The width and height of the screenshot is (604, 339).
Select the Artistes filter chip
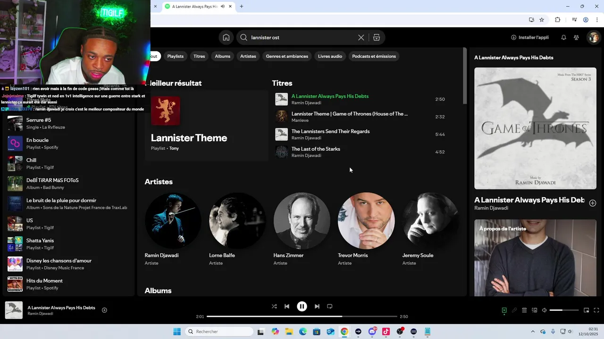[x=248, y=56]
